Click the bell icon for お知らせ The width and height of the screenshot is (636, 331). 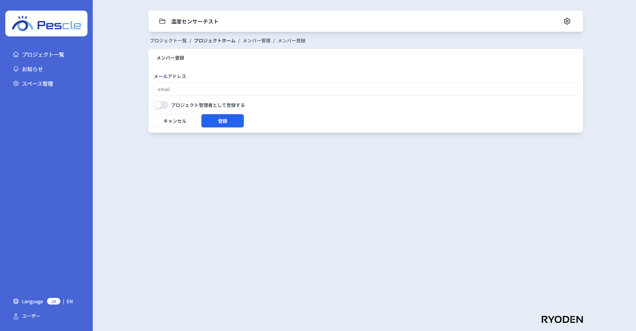tap(16, 69)
